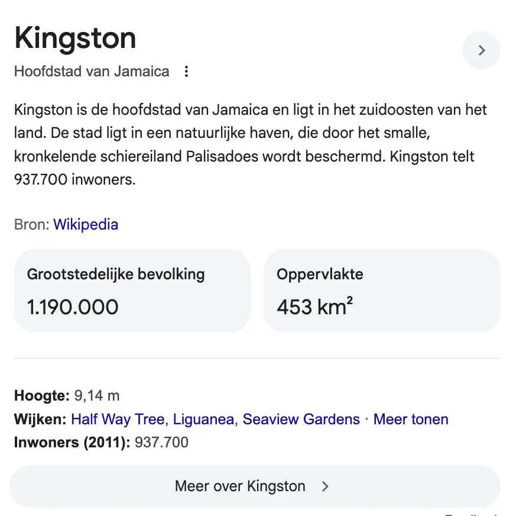Select the Grootstedelijke bevolking info card
This screenshot has width=513, height=516.
(132, 291)
